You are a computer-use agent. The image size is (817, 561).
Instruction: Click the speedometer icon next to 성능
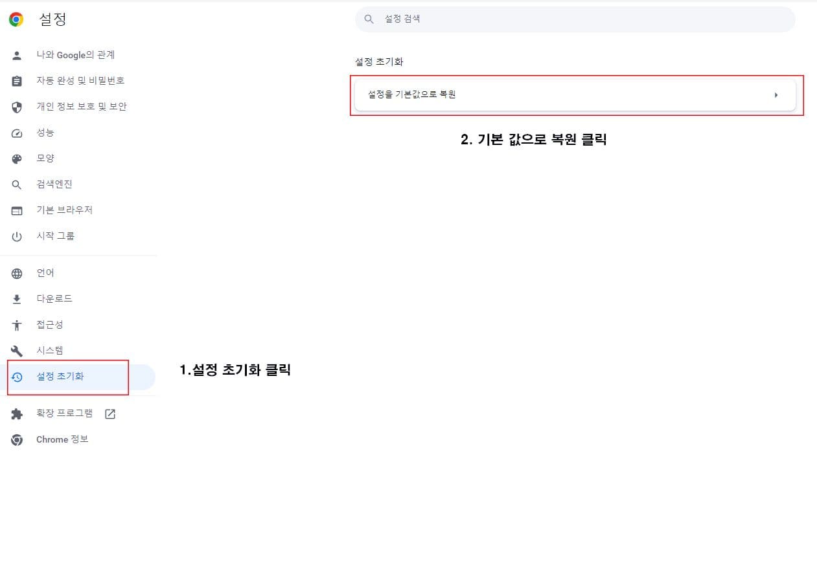pos(16,133)
